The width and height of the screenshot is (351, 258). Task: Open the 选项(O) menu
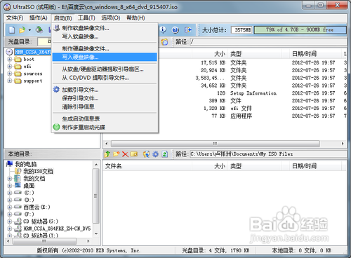tap(111, 18)
